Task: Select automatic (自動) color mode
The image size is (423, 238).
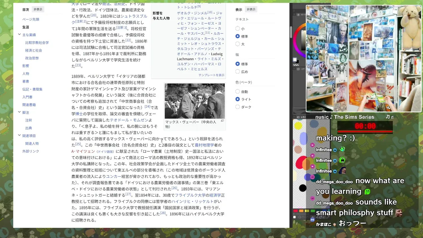Action: pos(238,92)
